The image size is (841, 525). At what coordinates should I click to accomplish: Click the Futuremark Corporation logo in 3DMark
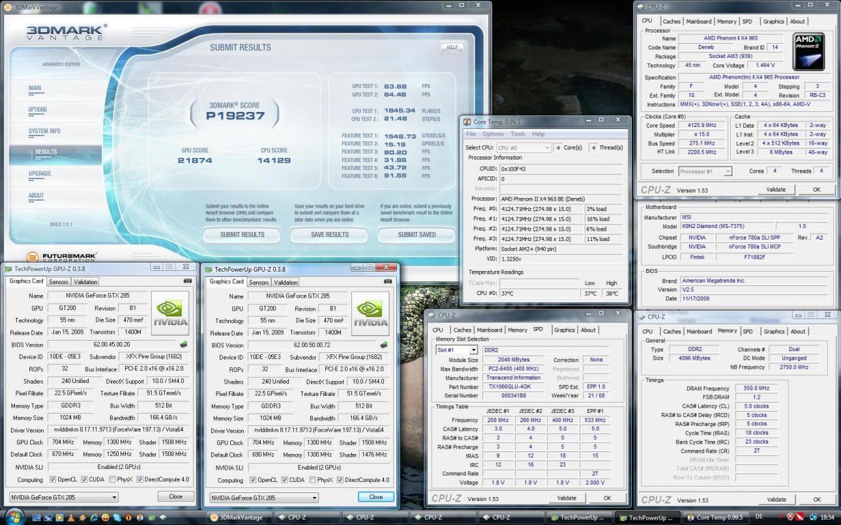tap(61, 257)
